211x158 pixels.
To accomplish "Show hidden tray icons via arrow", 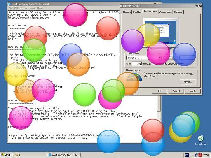I will (x=193, y=155).
